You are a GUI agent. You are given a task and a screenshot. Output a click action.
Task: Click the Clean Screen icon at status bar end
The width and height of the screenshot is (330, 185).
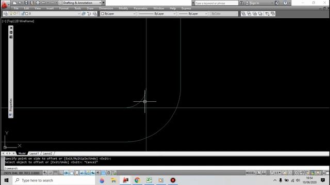tap(327, 173)
